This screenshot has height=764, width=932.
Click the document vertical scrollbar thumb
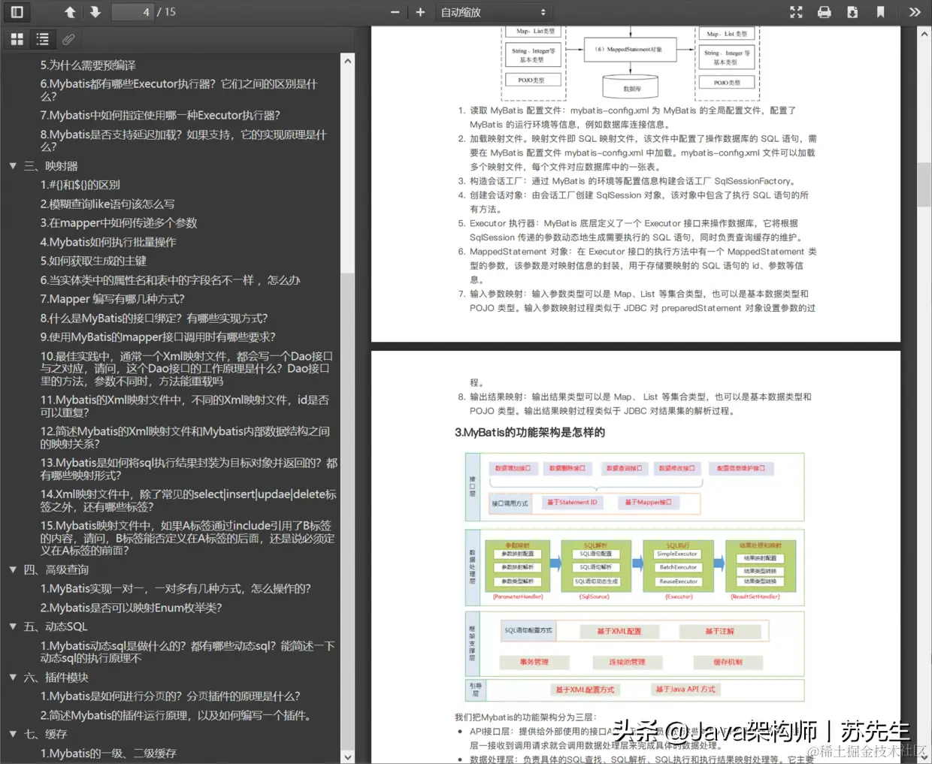924,183
